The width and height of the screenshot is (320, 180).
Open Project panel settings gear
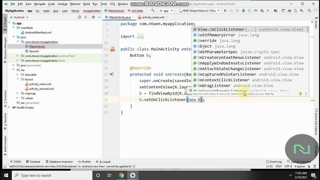pos(93,17)
